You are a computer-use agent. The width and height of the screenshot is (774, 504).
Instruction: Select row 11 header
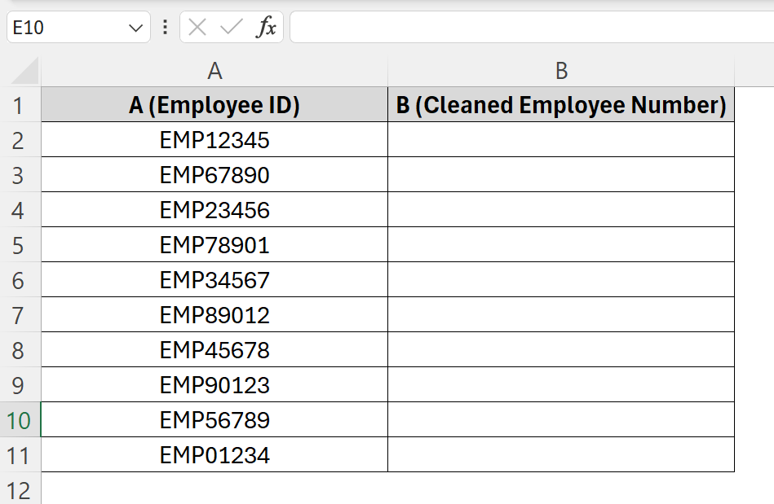20,454
